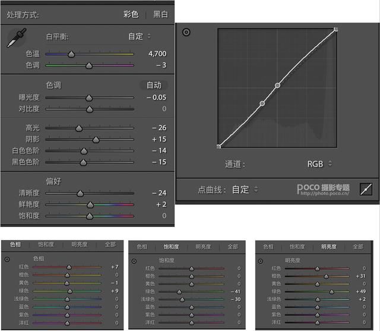Select the targeted adjustment icon in 饱和度 panel
Image resolution: width=380 pixels, height=331 pixels.
tap(135, 261)
